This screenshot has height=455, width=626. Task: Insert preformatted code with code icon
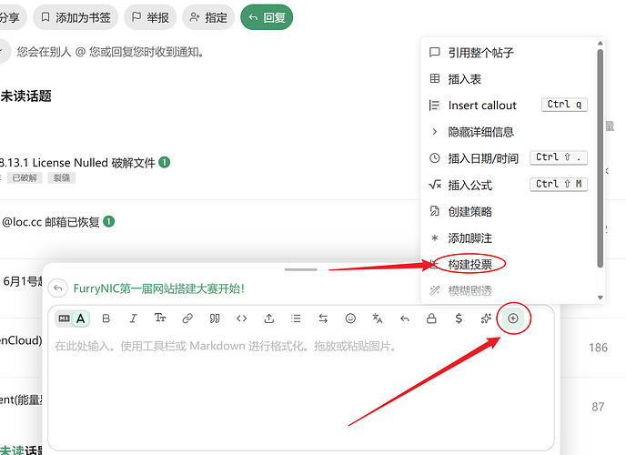[242, 318]
